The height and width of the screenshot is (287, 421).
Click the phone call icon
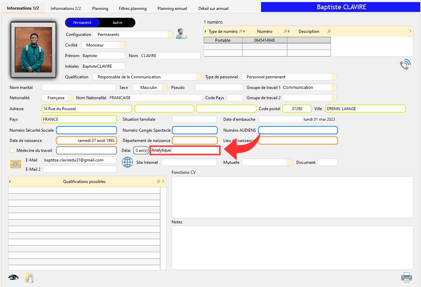click(405, 65)
